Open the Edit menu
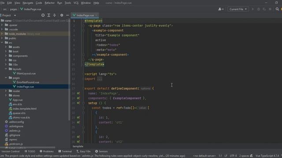This screenshot has width=282, height=158. 9,3
